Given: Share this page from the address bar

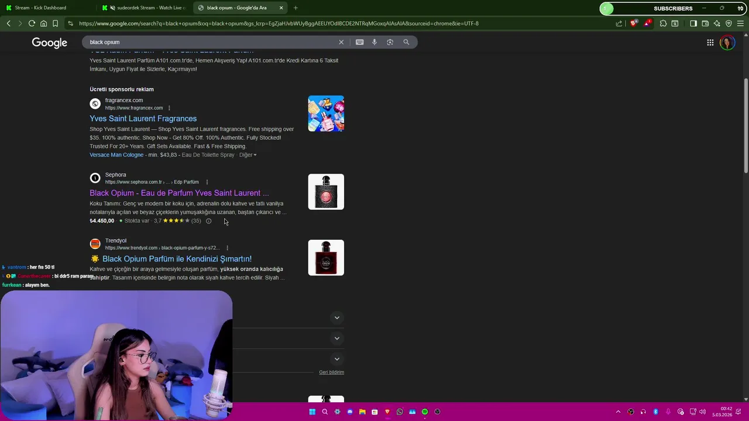Looking at the screenshot, I should (x=619, y=23).
